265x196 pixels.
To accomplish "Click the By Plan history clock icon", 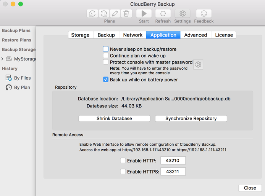I will [9, 88].
